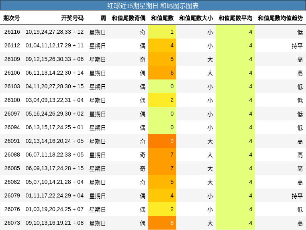Click 偶 parity in row 26100

(x=143, y=100)
